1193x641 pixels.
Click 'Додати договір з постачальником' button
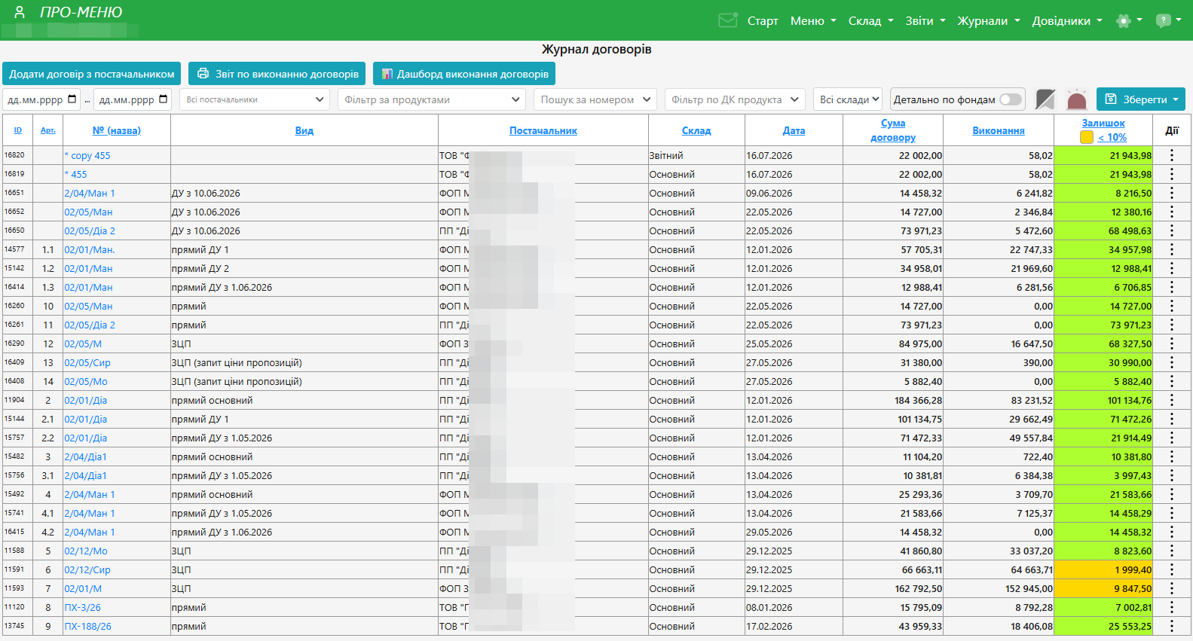tap(91, 74)
